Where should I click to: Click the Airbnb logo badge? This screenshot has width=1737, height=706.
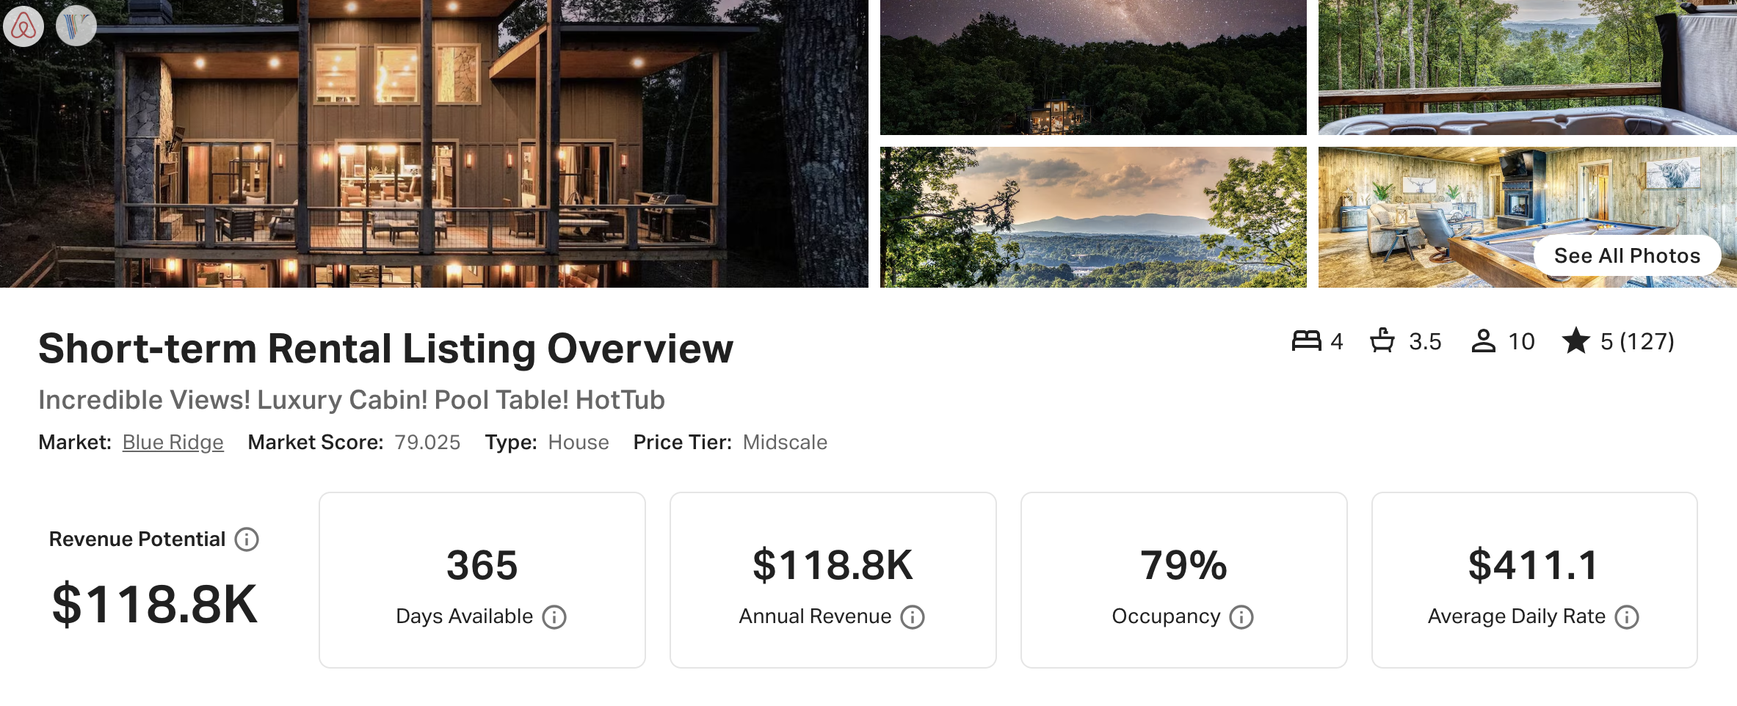click(x=23, y=26)
